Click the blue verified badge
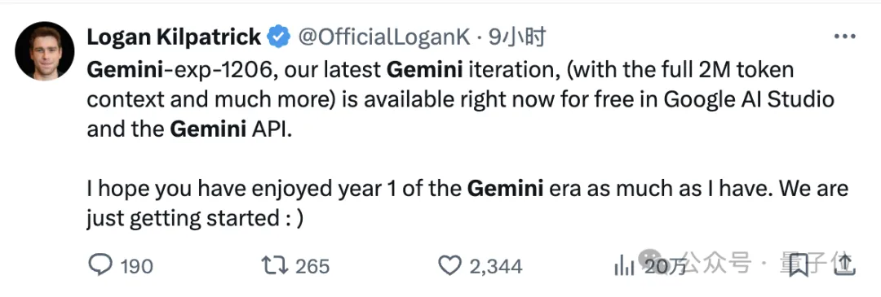Screen dimensions: 881x297 click(x=279, y=37)
